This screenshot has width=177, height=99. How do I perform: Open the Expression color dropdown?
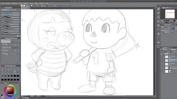[x=168, y=32]
